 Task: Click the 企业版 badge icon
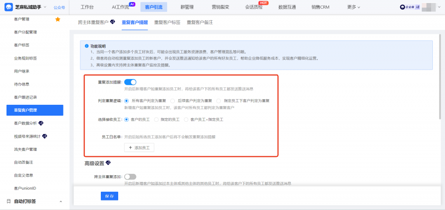tap(410, 7)
